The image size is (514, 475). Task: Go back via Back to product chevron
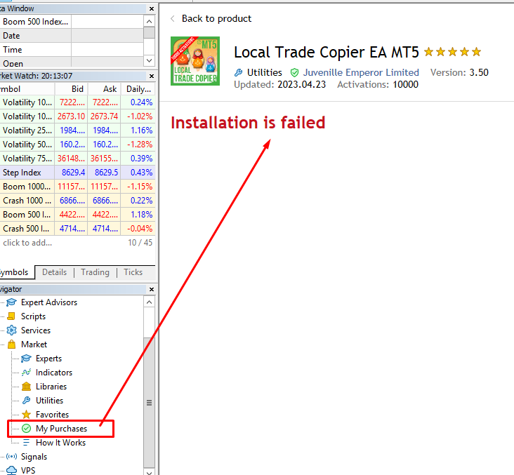(x=173, y=19)
